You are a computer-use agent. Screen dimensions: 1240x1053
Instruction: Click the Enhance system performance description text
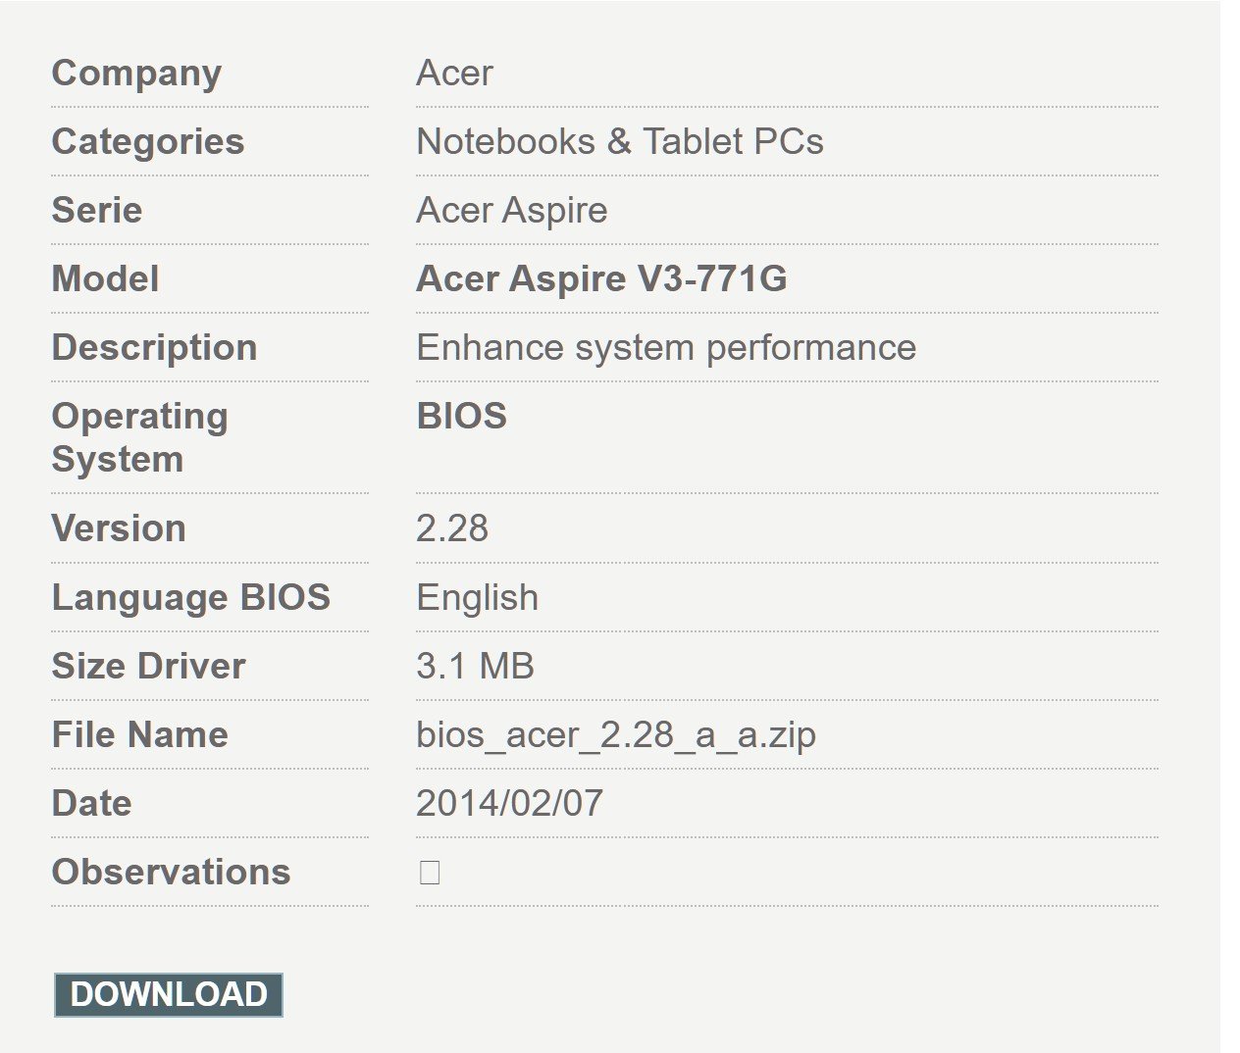click(x=665, y=348)
